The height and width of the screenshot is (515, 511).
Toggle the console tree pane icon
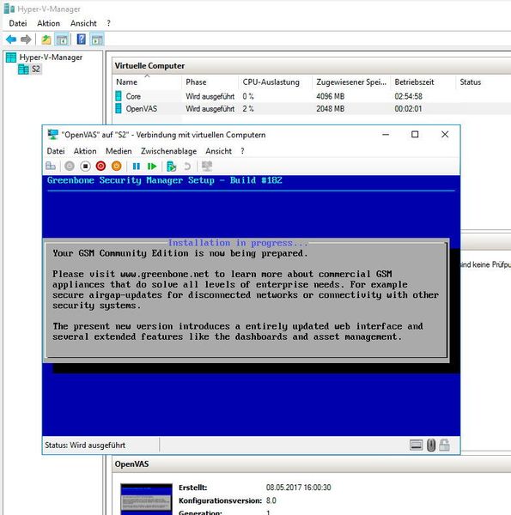pos(62,39)
